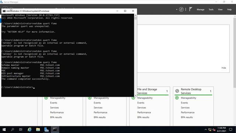Launch Internet Explorer from the taskbar
Image resolution: width=236 pixels, height=133 pixels.
click(x=29, y=130)
